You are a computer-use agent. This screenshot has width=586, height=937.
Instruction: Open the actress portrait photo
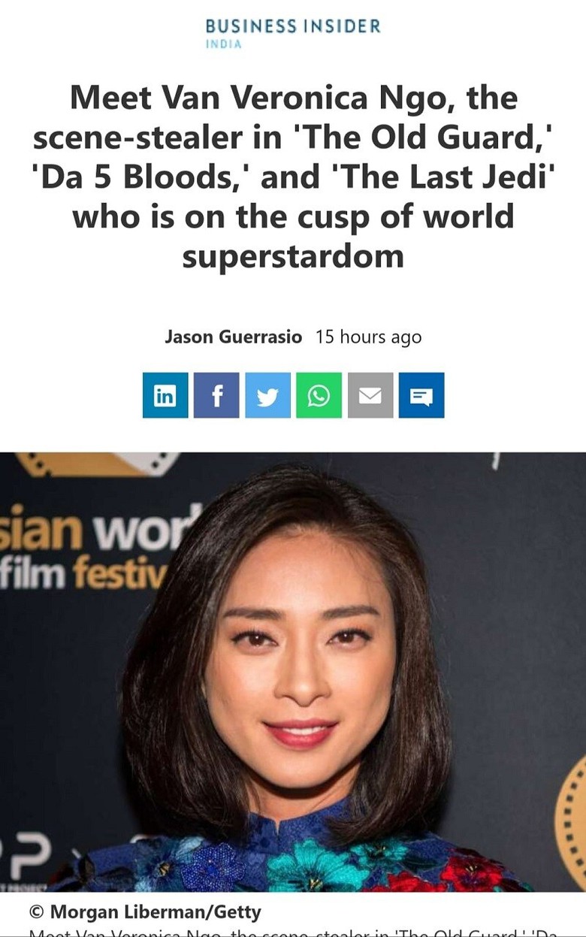(293, 672)
